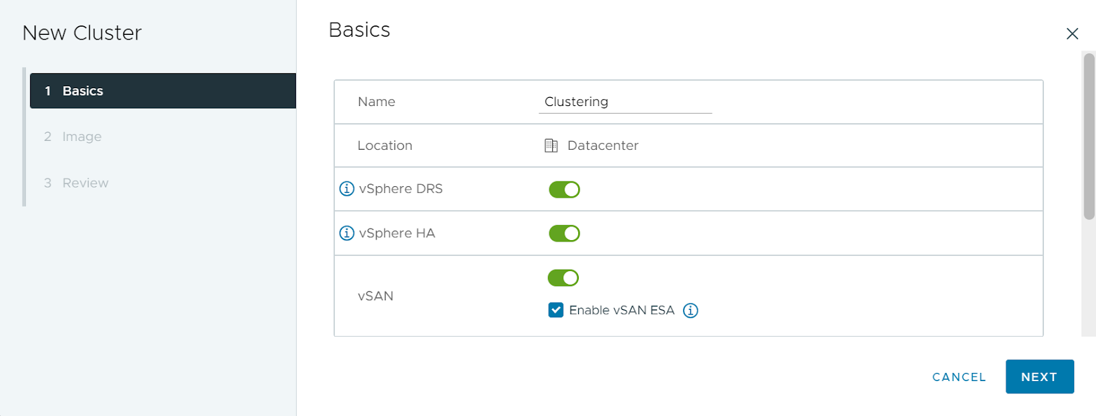Click the Datacenter location text

coord(603,146)
